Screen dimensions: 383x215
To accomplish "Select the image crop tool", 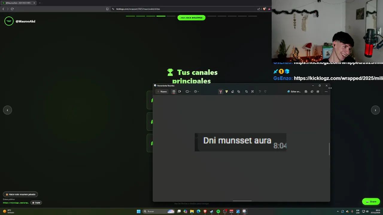I will tap(246, 92).
